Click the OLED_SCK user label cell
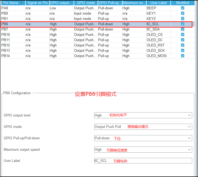This screenshot has height=177, width=198. tap(158, 51)
